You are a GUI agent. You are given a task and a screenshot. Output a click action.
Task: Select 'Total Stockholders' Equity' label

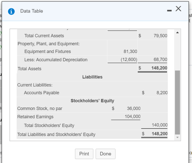[x=49, y=125]
